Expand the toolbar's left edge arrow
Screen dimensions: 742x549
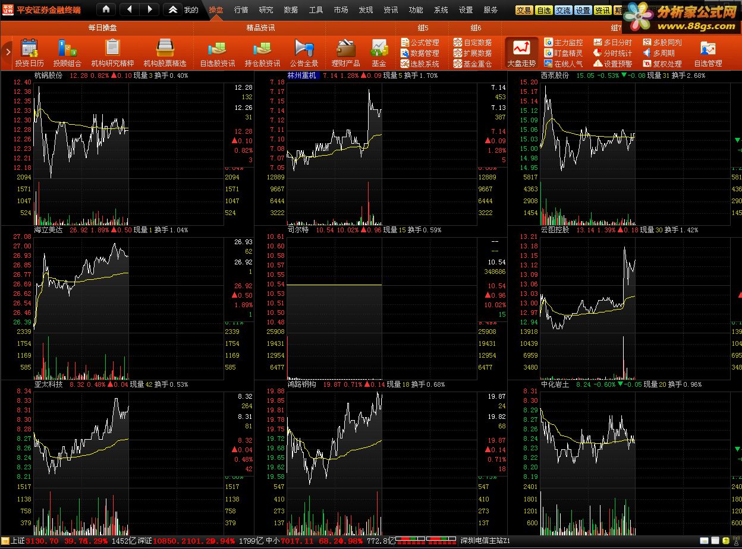[x=8, y=52]
